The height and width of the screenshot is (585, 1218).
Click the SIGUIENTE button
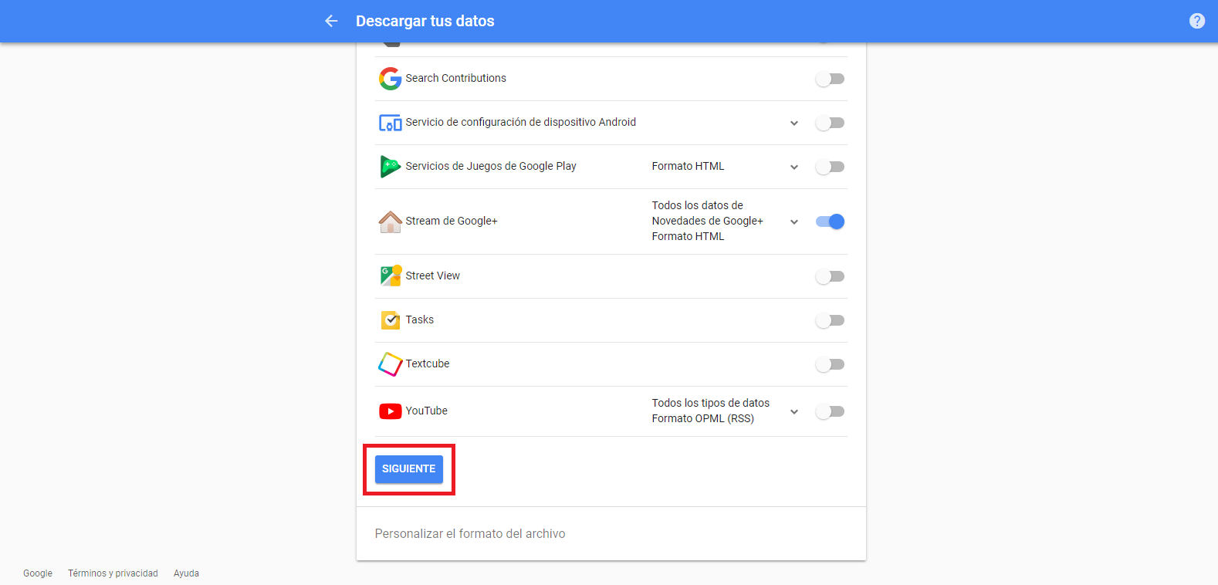pyautogui.click(x=409, y=469)
